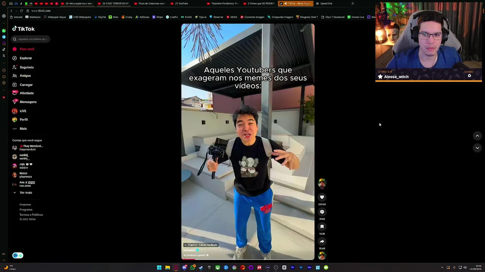Click Termos e Políticas footer link
The width and height of the screenshot is (485, 272).
[31, 215]
